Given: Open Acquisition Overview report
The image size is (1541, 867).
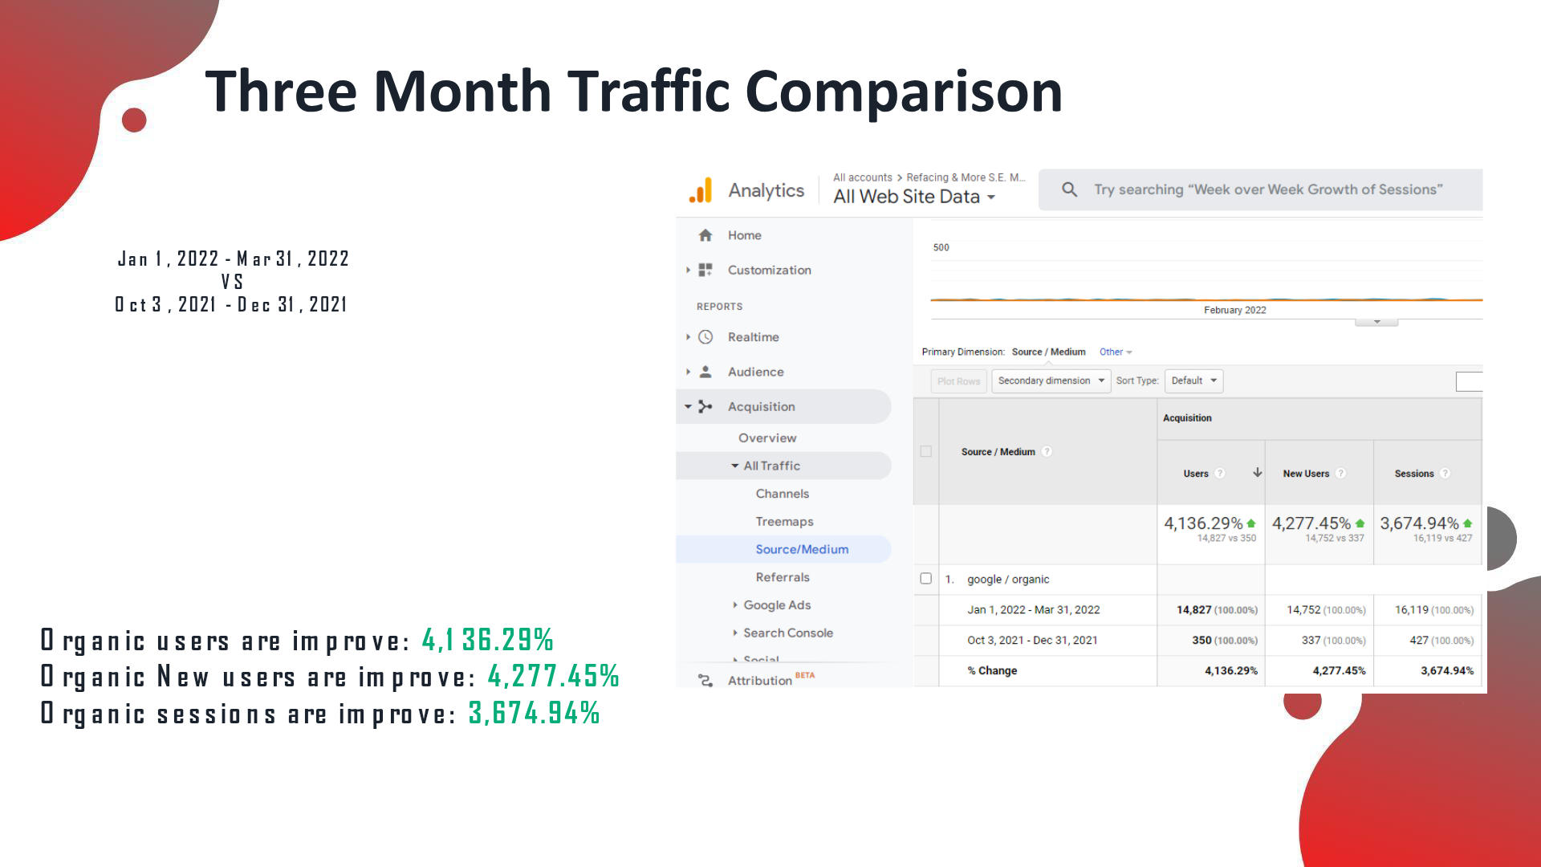Looking at the screenshot, I should point(767,438).
